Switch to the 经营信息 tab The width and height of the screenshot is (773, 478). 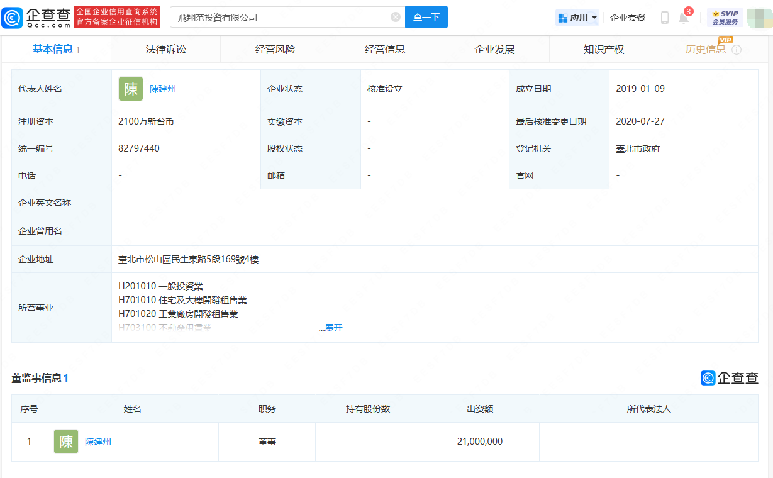coord(385,49)
